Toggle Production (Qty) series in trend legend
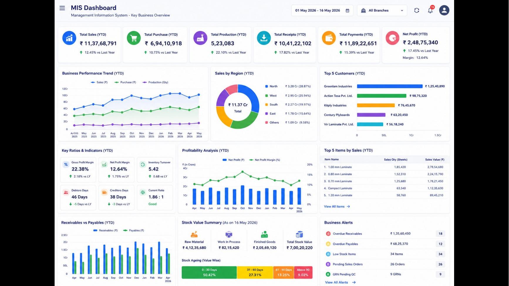This screenshot has height=286, width=509. pos(155,82)
